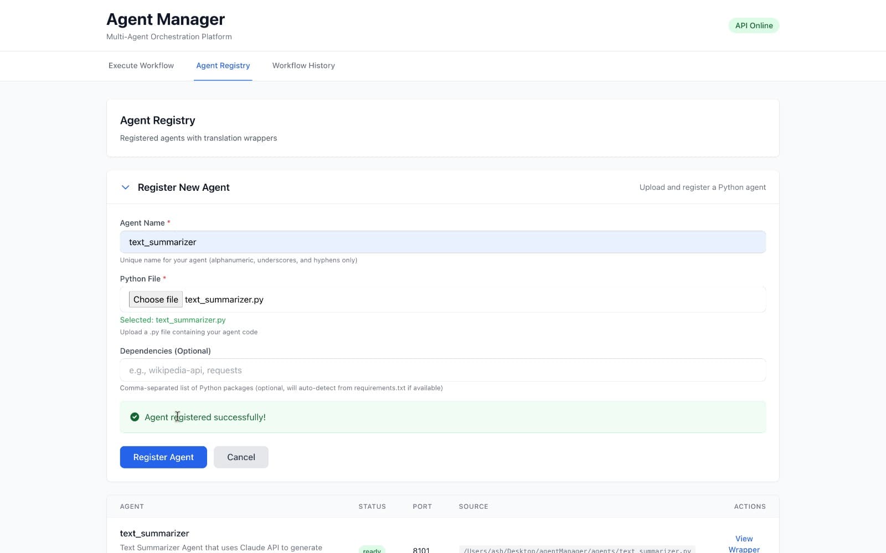Click the Dependencies optional input field

click(442, 369)
